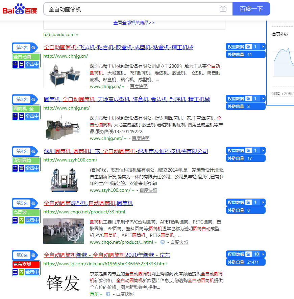This screenshot has height=299, width=294.
Task: Click the green 高周波，... tag
Action: click(x=26, y=212)
